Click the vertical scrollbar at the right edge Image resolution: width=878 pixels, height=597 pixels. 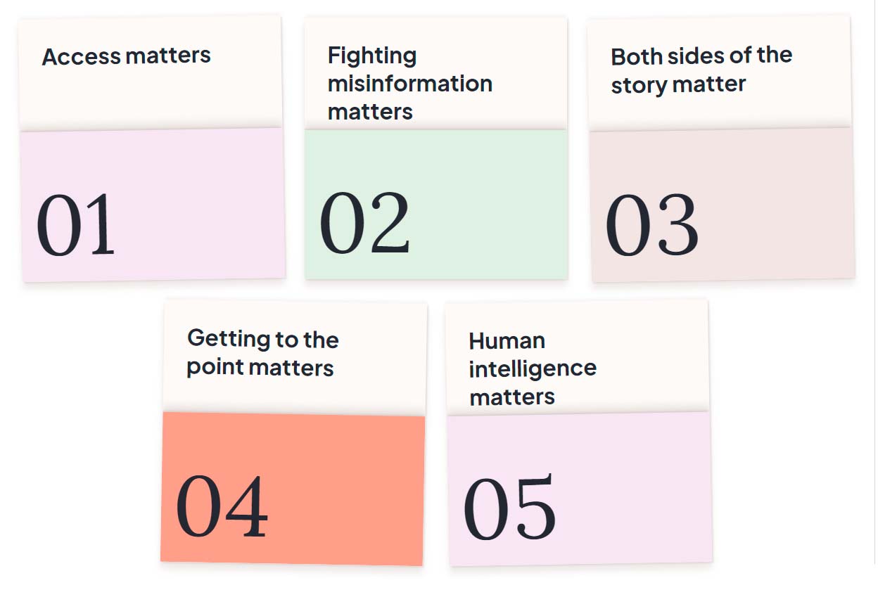pyautogui.click(x=874, y=281)
